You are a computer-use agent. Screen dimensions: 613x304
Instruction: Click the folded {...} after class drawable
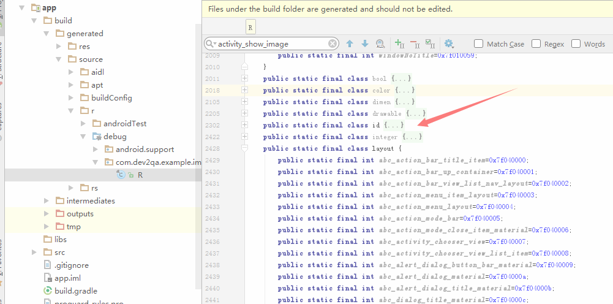(416, 113)
